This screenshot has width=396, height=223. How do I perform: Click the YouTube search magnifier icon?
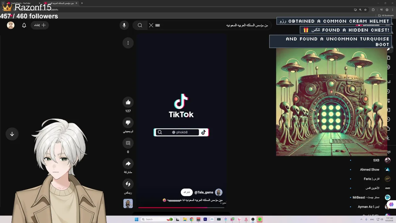[140, 25]
